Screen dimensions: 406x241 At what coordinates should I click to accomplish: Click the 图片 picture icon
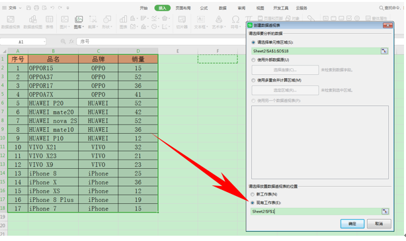coord(65,19)
